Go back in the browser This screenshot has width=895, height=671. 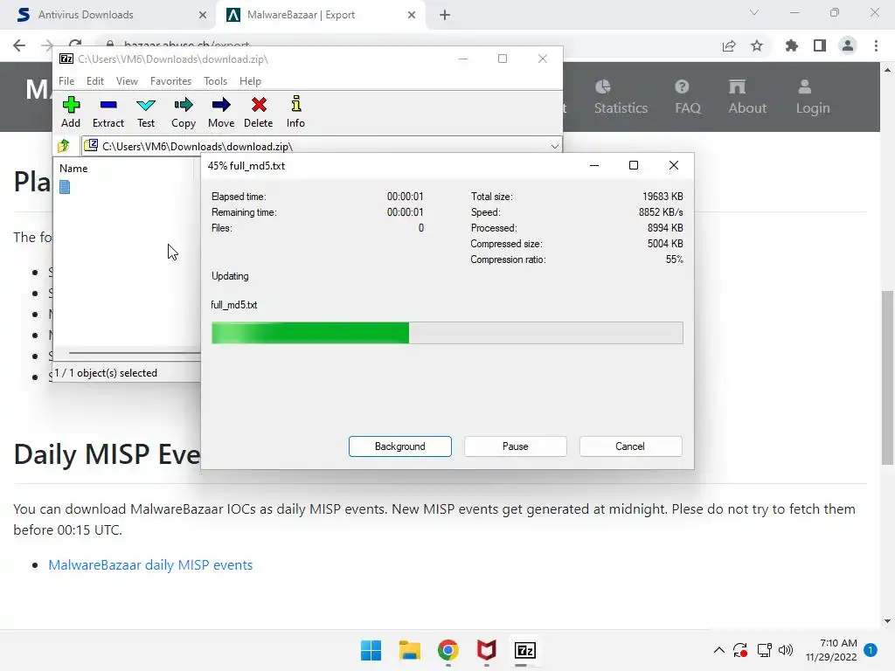coord(19,45)
